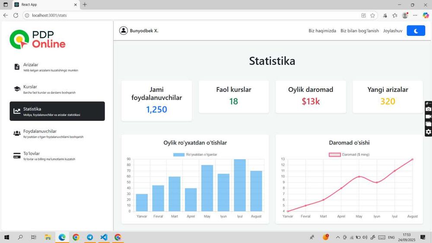The image size is (432, 243).
Task: Toggle the Ro'yxatdan o'tganlar chart legend
Action: point(195,155)
